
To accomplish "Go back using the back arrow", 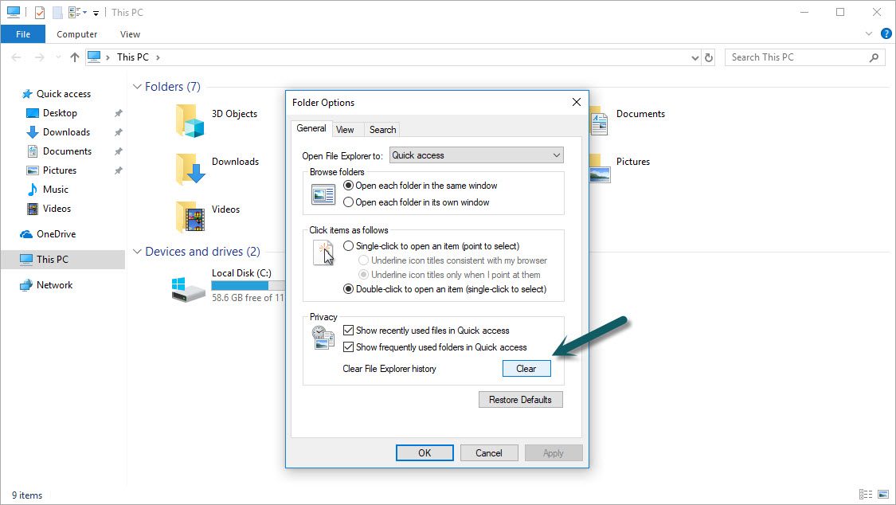I will coord(16,57).
